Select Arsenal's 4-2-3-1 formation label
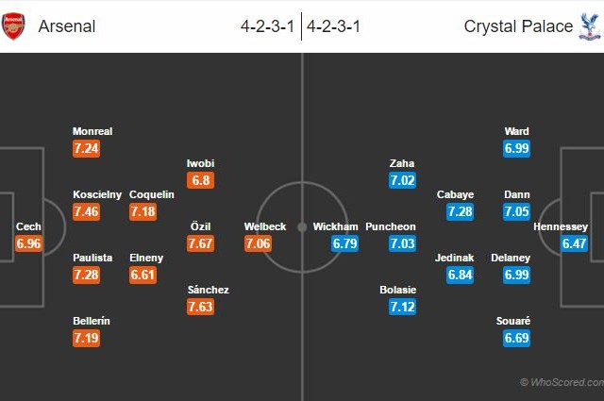Screen dimensions: 604x401 click(x=268, y=26)
